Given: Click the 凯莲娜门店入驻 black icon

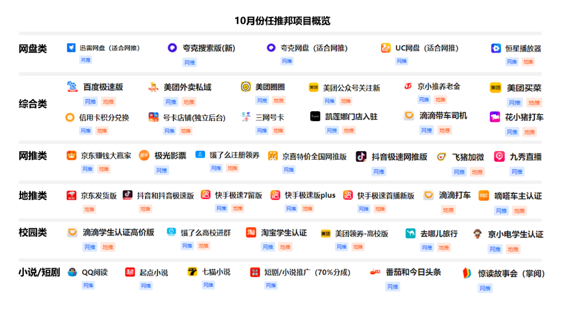Looking at the screenshot, I should coord(315,116).
